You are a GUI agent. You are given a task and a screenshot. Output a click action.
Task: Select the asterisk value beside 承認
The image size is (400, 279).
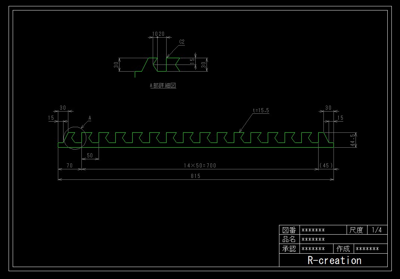pos(313,249)
